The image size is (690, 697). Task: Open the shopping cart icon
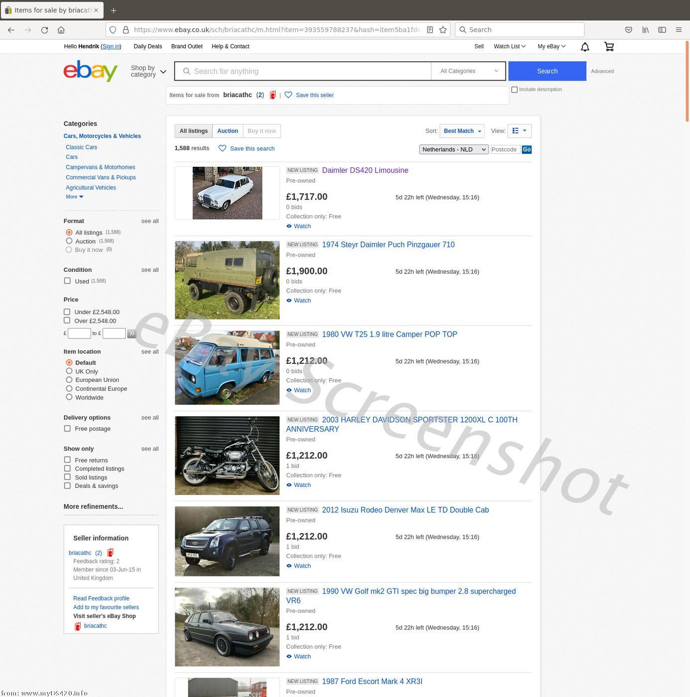tap(609, 47)
